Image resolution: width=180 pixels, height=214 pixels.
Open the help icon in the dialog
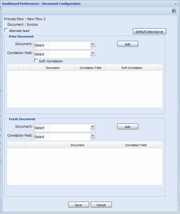[x=174, y=11]
